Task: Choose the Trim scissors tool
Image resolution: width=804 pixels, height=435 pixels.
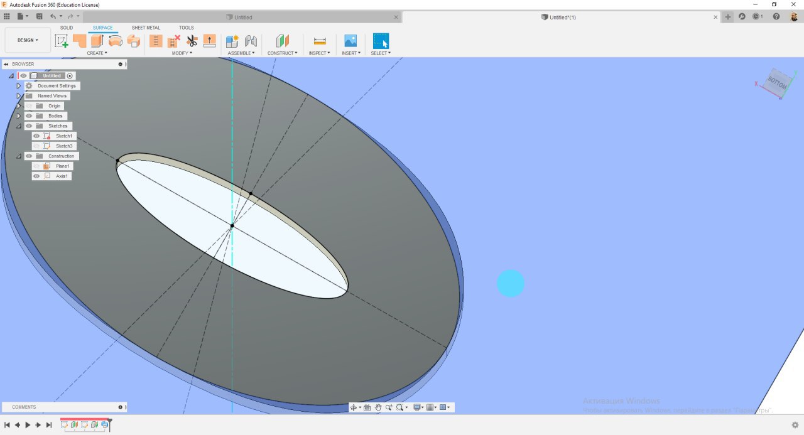Action: [x=192, y=41]
